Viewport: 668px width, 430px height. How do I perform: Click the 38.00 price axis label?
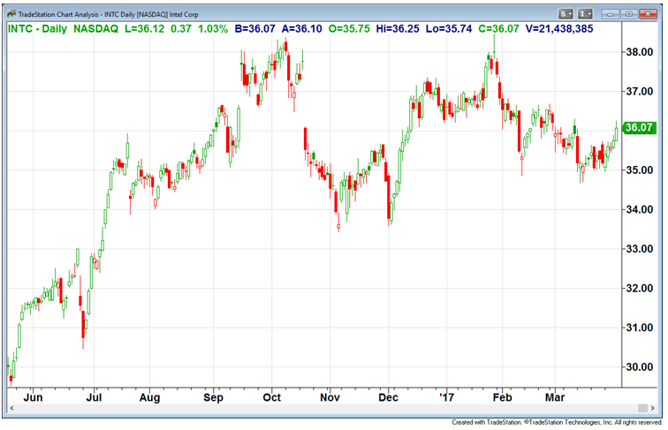(639, 52)
